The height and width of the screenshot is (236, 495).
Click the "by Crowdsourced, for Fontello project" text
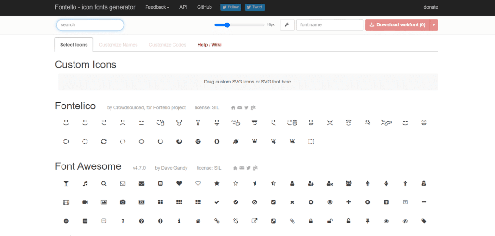147,108
